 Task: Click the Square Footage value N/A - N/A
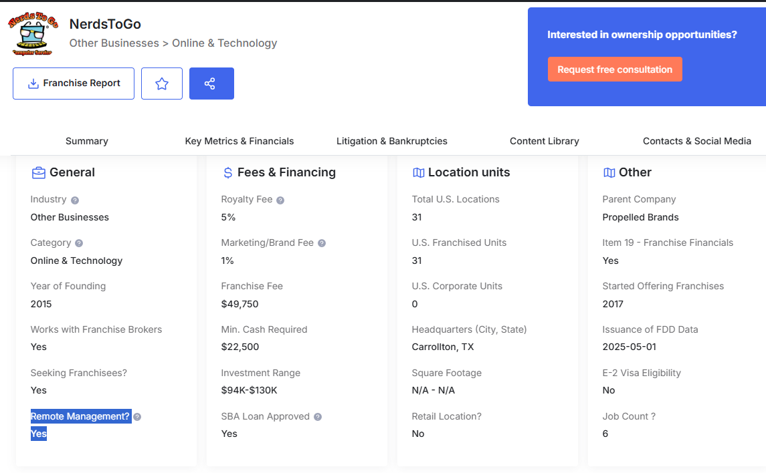434,390
